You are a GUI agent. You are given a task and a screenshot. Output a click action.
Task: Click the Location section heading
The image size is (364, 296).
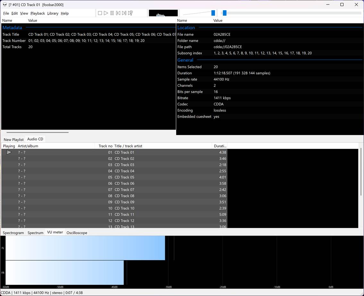pyautogui.click(x=186, y=28)
